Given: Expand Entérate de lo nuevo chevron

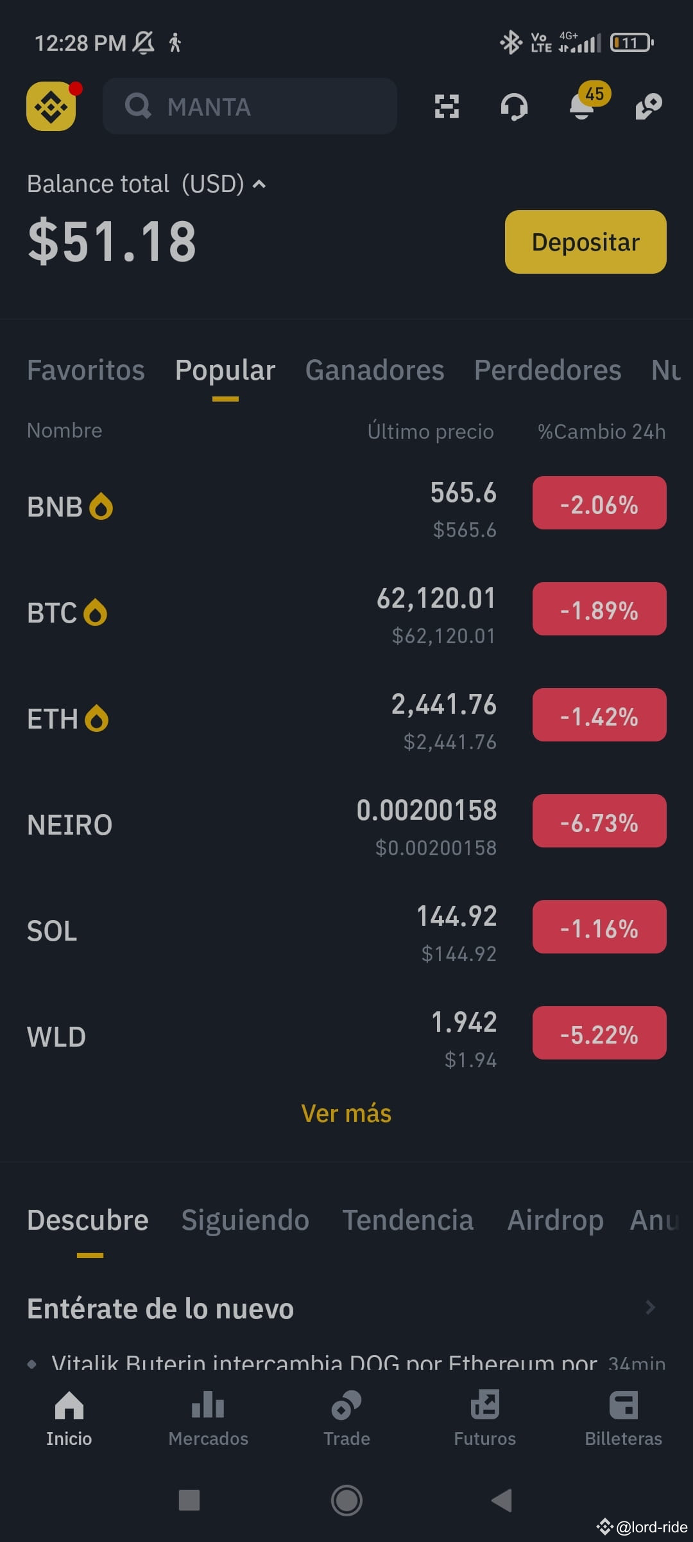Looking at the screenshot, I should tap(650, 1307).
